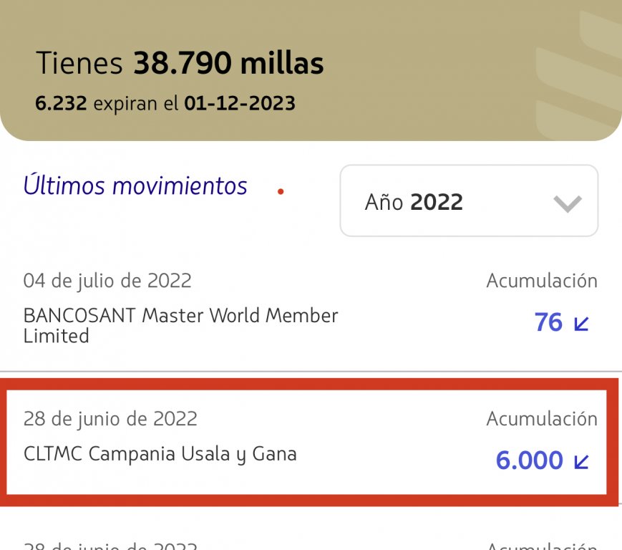Click the 28 de junio de 2022 date in the highlighted row
The height and width of the screenshot is (550, 622).
click(110, 418)
